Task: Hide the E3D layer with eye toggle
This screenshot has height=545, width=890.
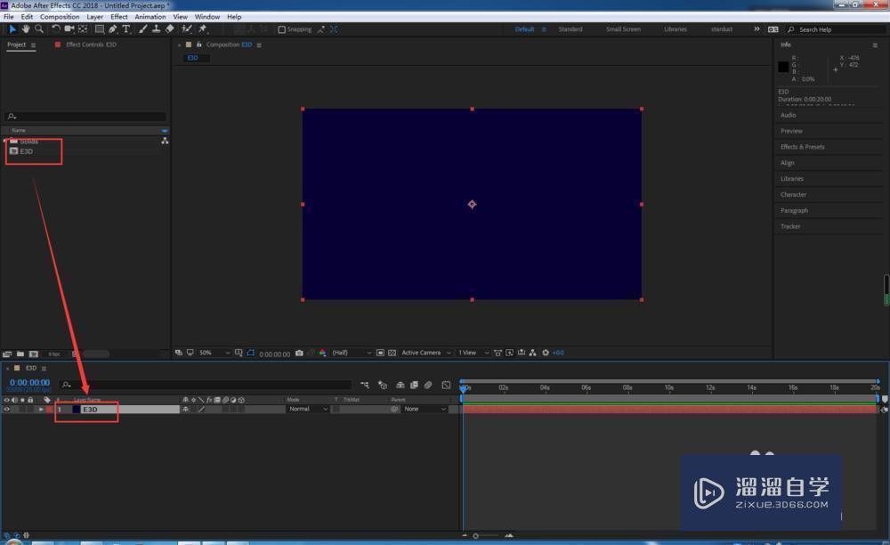Action: point(7,410)
